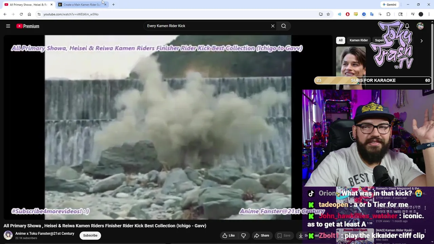The height and width of the screenshot is (244, 434).
Task: Open Gemini in Chrome button
Action: point(389,5)
